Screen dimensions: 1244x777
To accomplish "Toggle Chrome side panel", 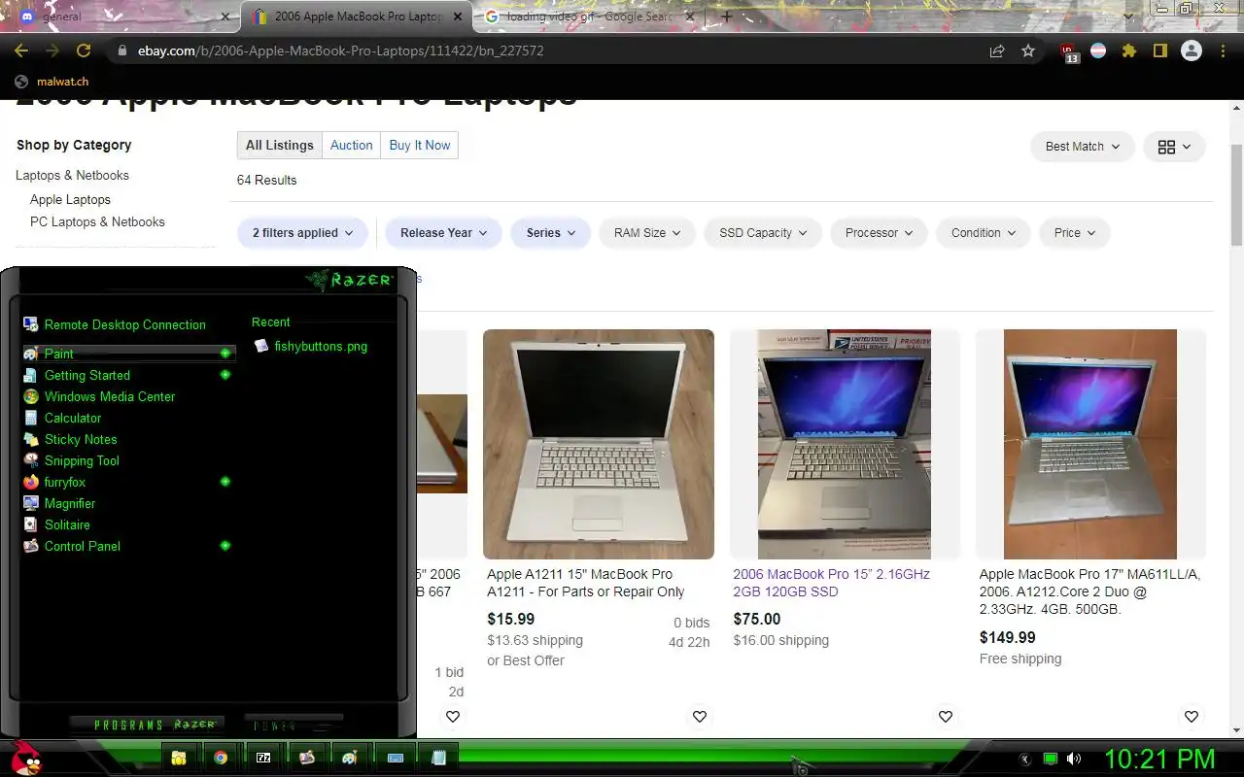I will point(1159,51).
